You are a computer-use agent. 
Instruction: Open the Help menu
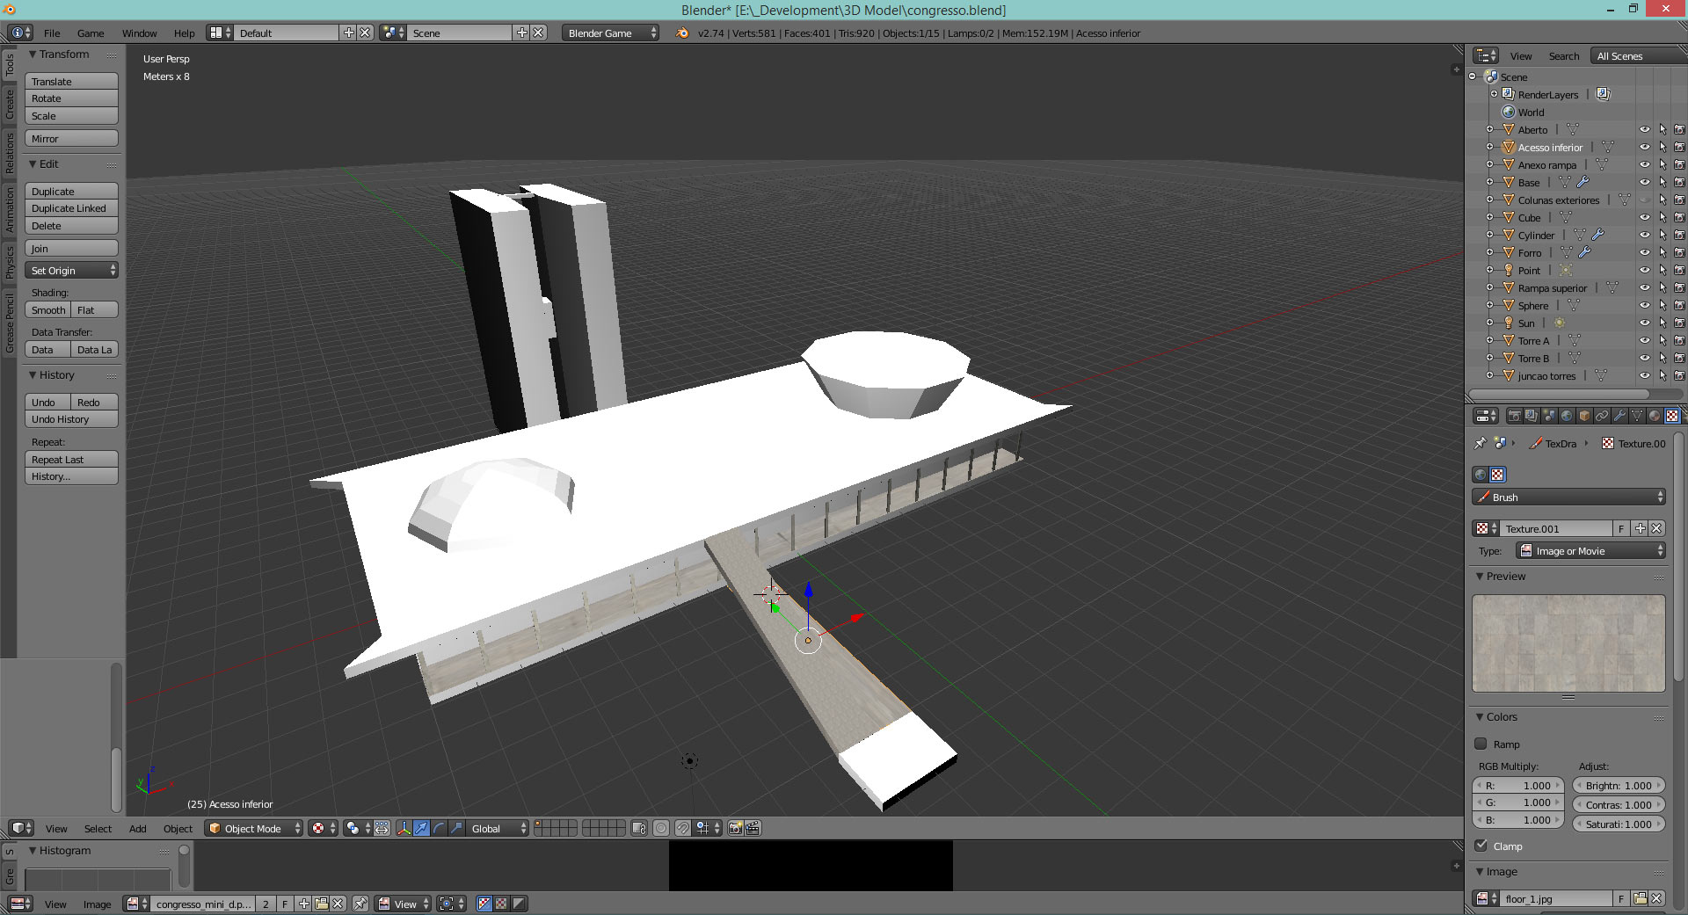[184, 33]
